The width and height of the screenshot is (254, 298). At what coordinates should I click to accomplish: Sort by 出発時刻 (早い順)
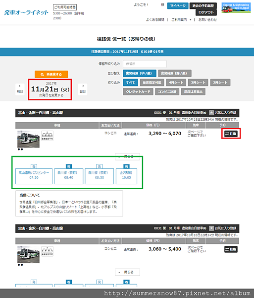(140, 74)
